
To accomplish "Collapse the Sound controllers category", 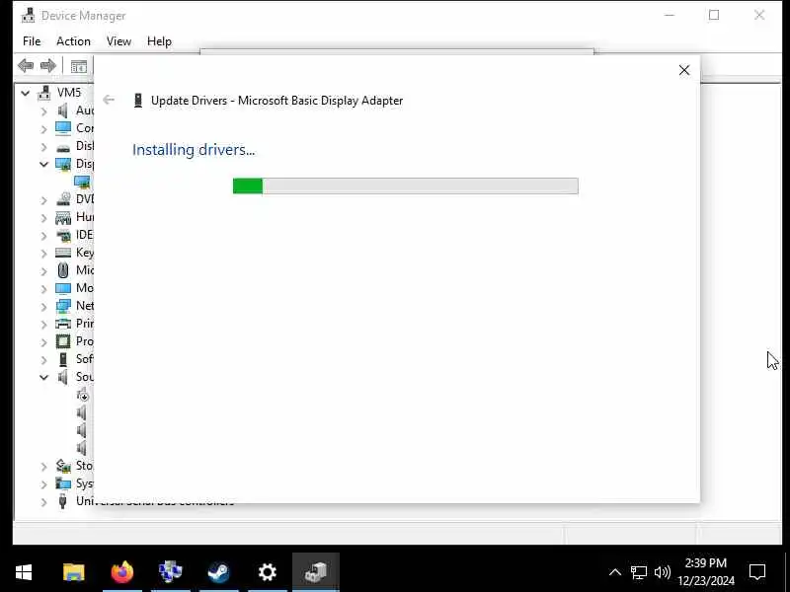I will pos(43,377).
